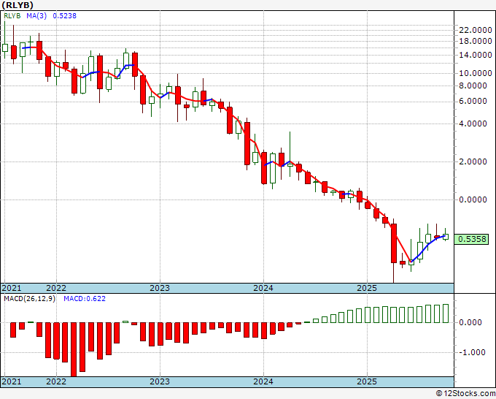Click the most recent green MACD histogram bar
The image size is (496, 399).
[446, 313]
